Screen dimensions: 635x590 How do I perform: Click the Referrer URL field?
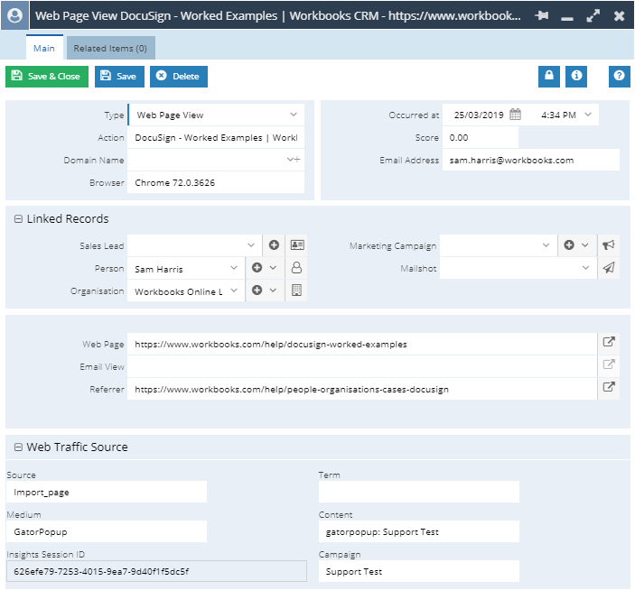tap(362, 389)
